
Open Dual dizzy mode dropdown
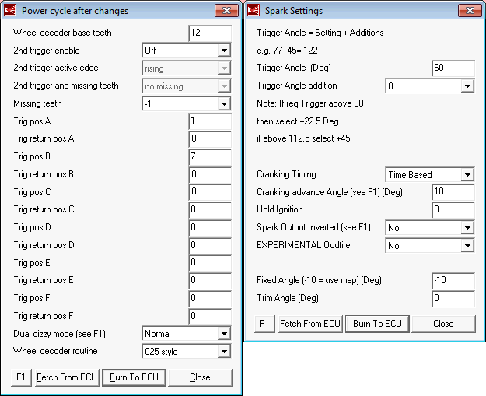(x=187, y=334)
